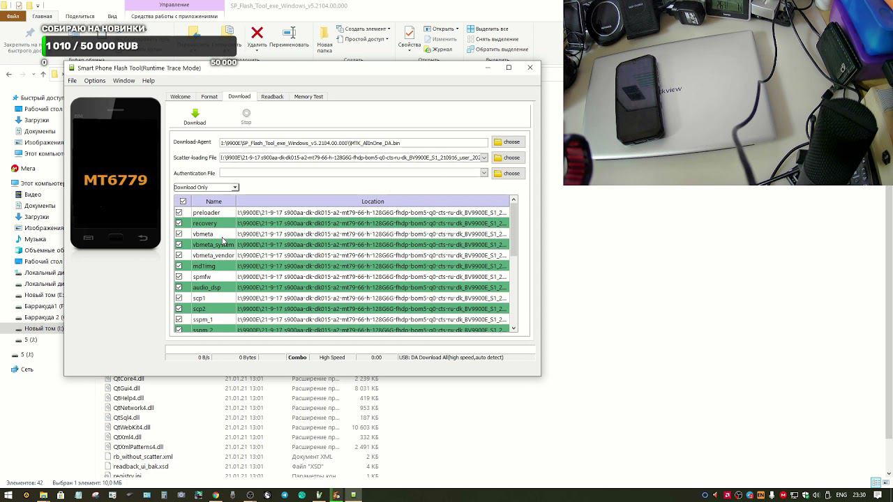The height and width of the screenshot is (502, 893).
Task: Click Chrome icon in taskbar
Action: click(x=216, y=495)
